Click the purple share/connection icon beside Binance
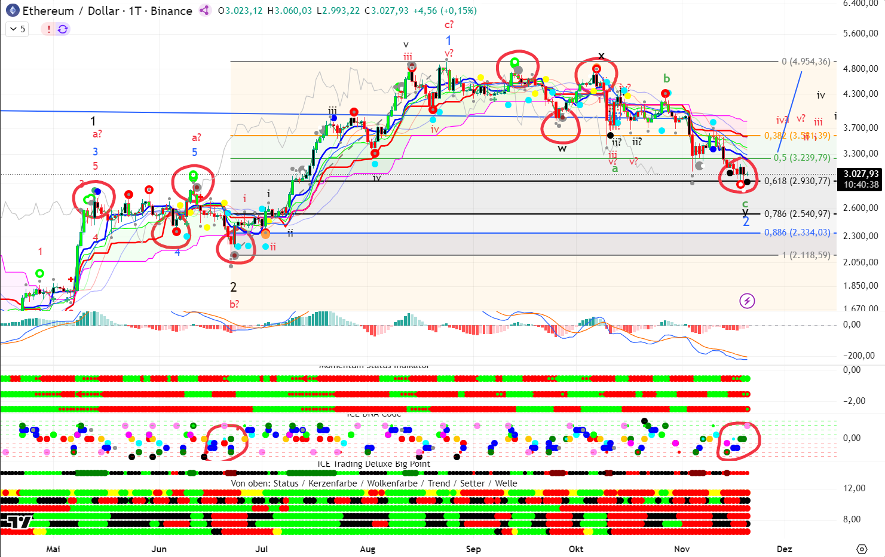The height and width of the screenshot is (557, 885). click(x=204, y=11)
